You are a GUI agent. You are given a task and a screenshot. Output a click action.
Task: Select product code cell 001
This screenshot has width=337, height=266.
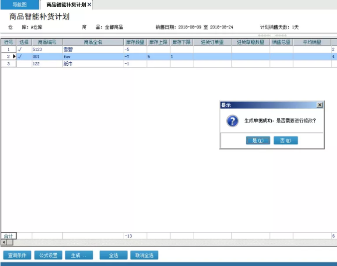tap(47, 57)
